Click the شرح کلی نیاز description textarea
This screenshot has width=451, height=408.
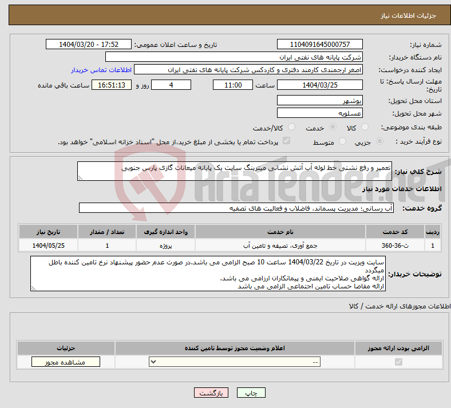click(235, 171)
